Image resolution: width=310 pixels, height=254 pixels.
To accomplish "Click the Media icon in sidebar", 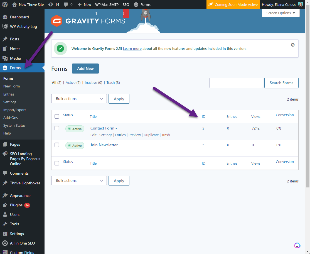I will [x=5, y=58].
